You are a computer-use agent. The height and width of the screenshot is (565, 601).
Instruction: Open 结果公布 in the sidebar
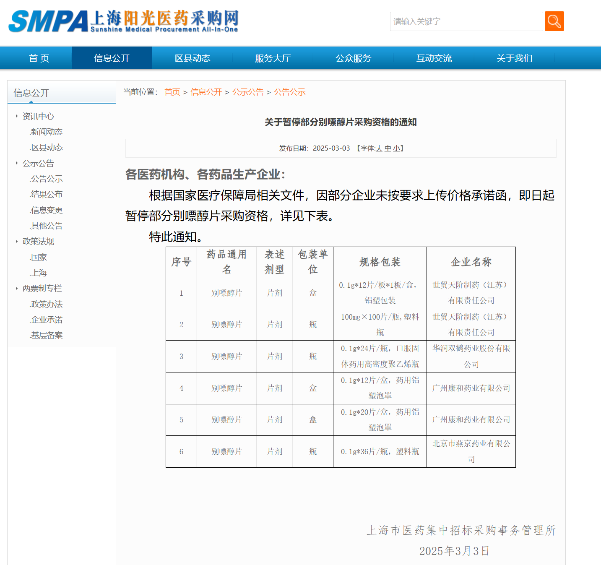pyautogui.click(x=47, y=194)
